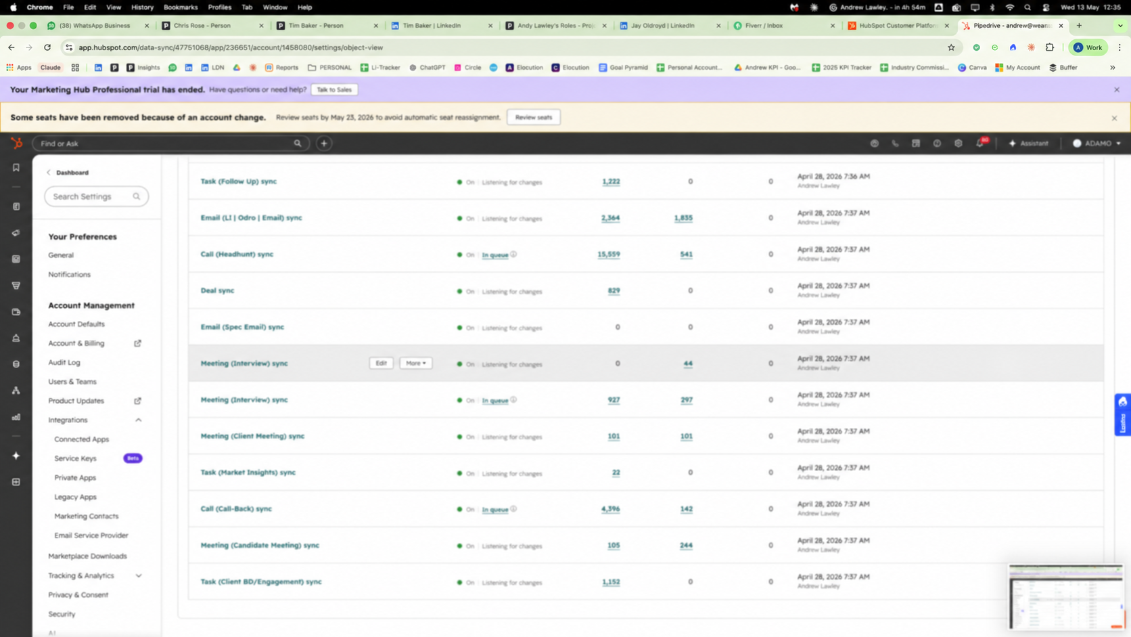Switch to the Tim Baker | LinkedIn tab
The image size is (1131, 637).
(441, 26)
